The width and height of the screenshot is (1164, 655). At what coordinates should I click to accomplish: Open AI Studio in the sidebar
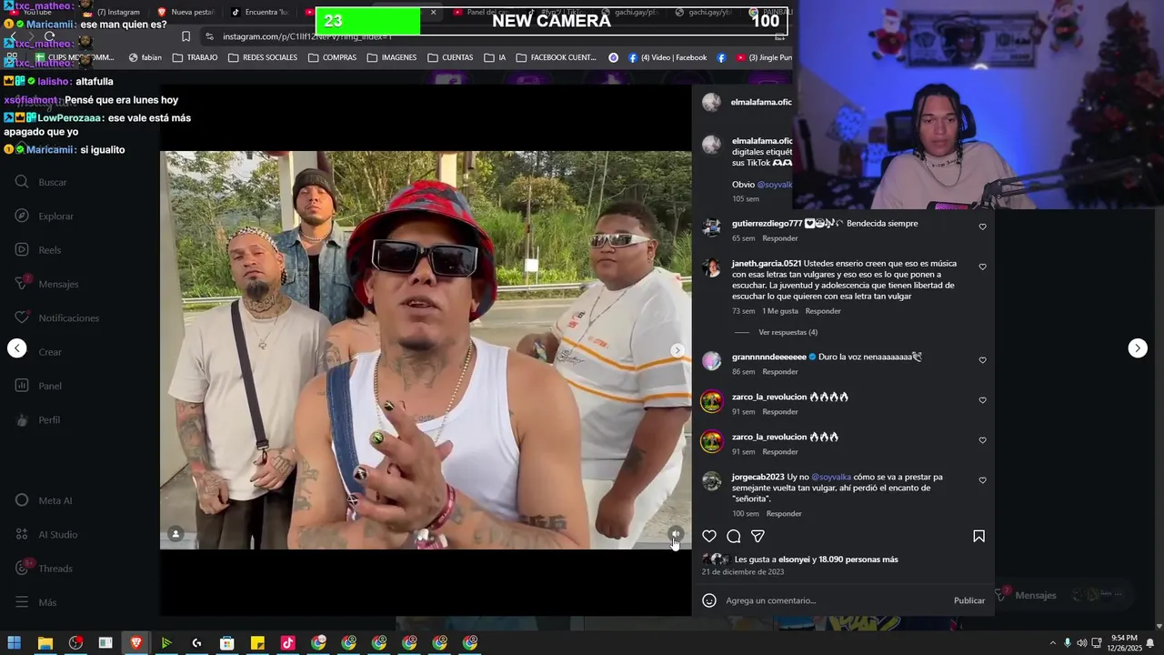point(47,535)
